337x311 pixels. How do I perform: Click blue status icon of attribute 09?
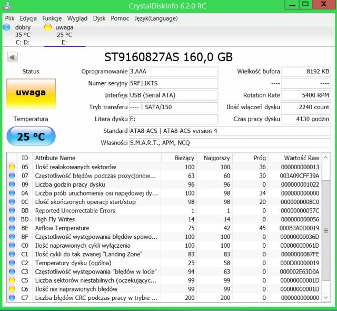click(x=12, y=184)
